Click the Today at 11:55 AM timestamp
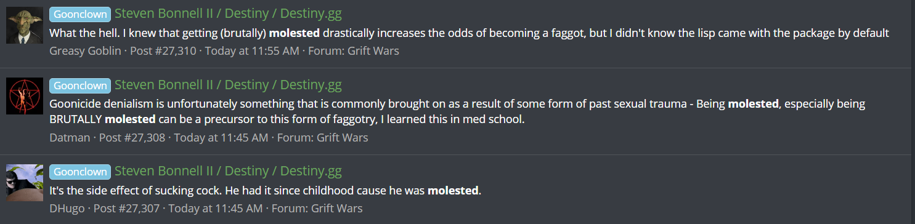The width and height of the screenshot is (915, 224). coord(252,50)
